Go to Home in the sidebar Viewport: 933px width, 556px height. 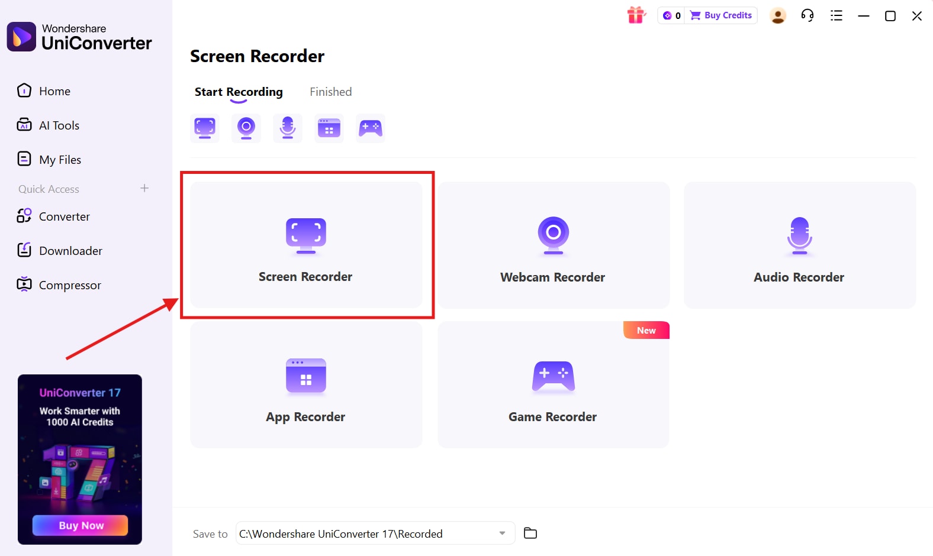(44, 91)
